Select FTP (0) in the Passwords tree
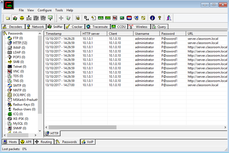 (x=18, y=38)
